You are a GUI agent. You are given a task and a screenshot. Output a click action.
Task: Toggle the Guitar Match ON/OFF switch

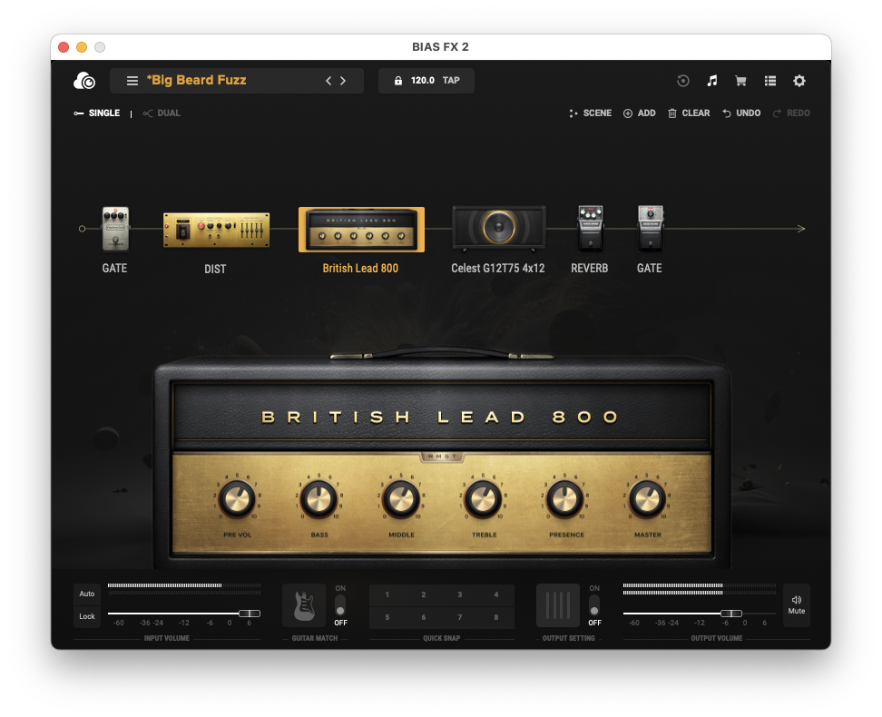[340, 605]
